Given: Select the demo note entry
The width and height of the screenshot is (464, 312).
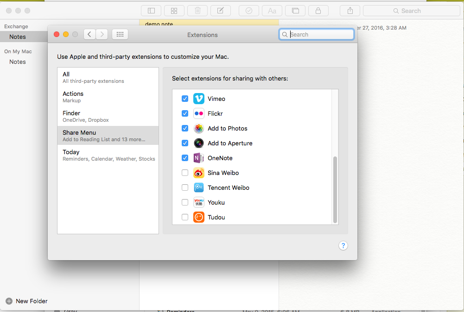Looking at the screenshot, I should point(209,23).
